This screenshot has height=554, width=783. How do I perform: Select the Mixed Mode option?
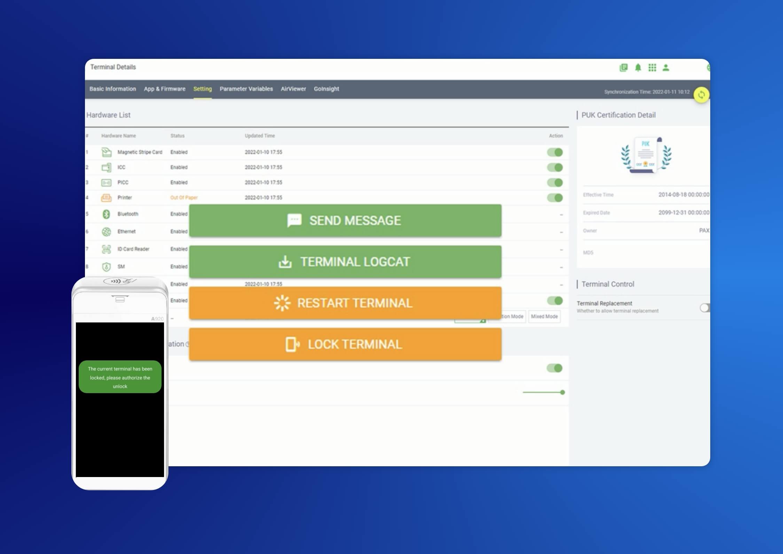click(x=544, y=317)
